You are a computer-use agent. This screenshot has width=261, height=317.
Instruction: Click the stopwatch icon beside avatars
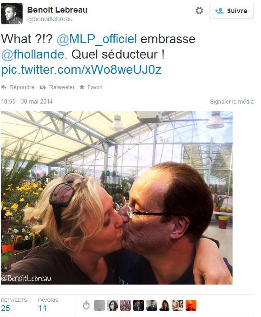tap(86, 305)
